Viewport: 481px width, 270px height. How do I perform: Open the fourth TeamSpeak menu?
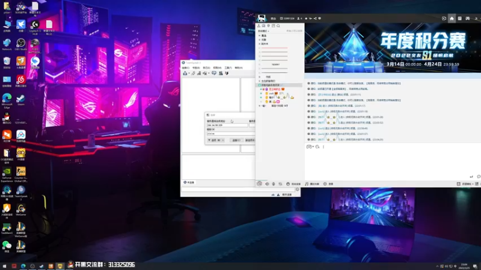(x=217, y=68)
